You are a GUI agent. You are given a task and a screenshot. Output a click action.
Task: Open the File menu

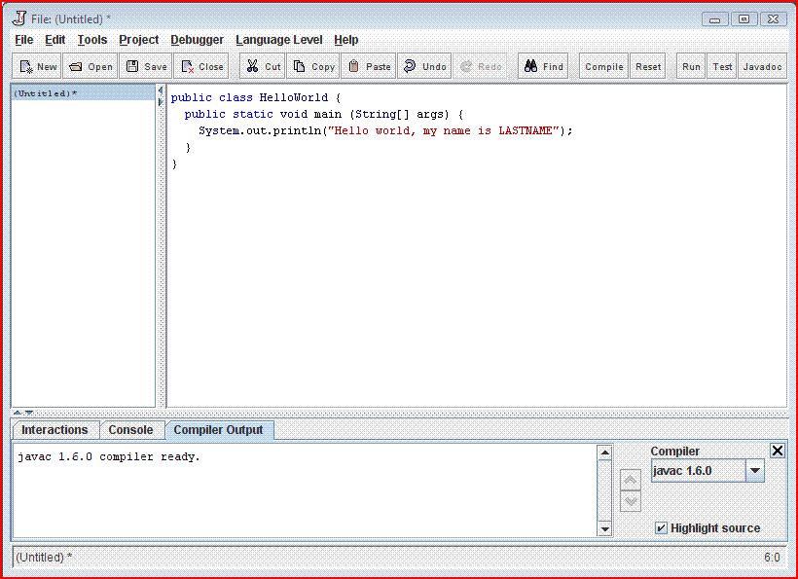[x=24, y=40]
